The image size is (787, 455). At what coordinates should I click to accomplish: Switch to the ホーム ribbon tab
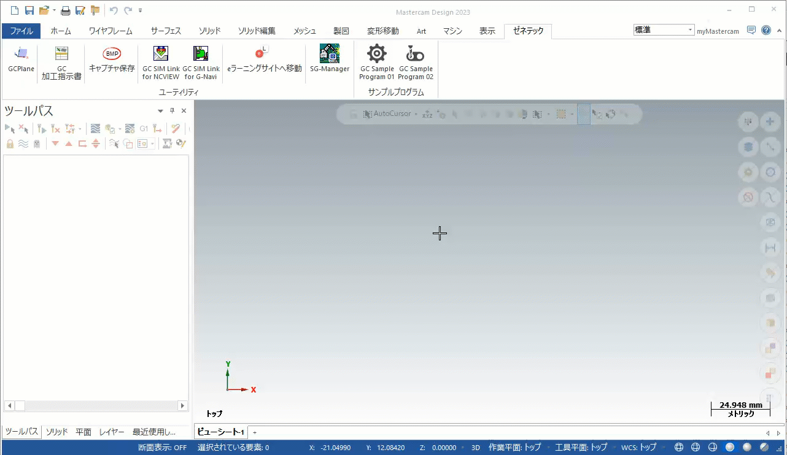tap(61, 31)
